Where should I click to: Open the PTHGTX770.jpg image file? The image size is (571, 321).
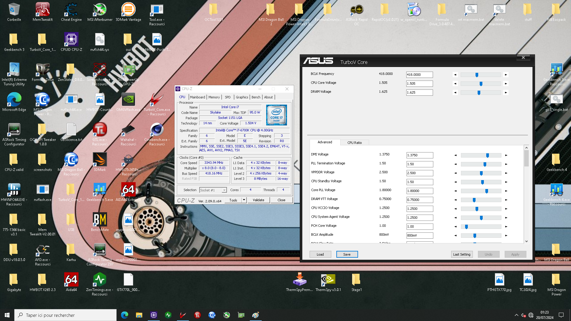[x=499, y=282]
